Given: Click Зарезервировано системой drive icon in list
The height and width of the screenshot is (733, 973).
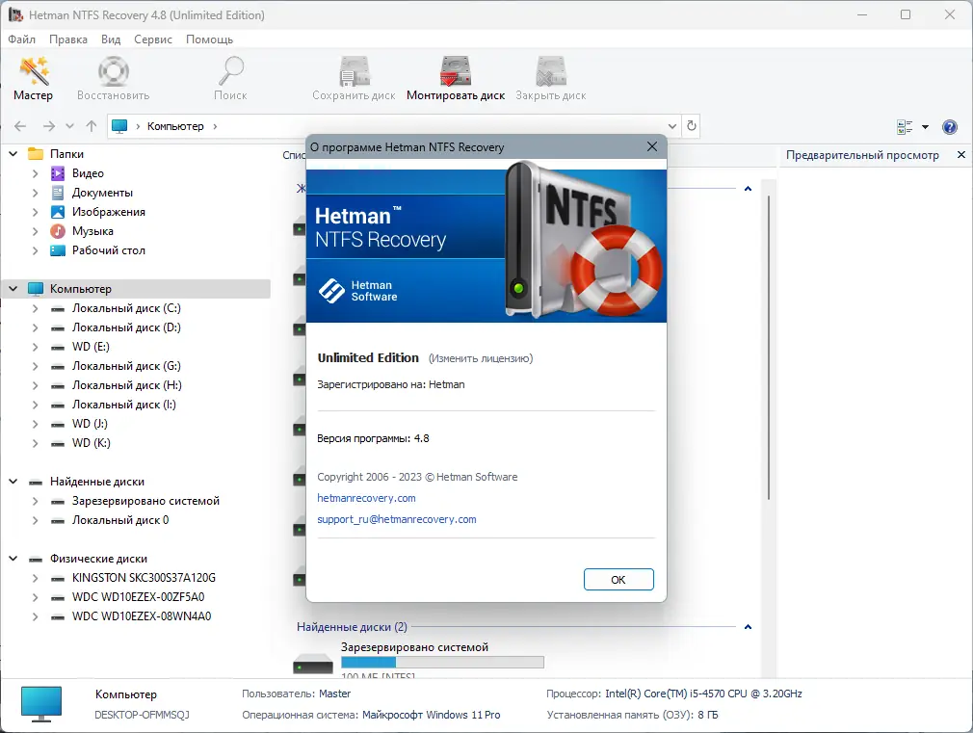Looking at the screenshot, I should click(313, 666).
